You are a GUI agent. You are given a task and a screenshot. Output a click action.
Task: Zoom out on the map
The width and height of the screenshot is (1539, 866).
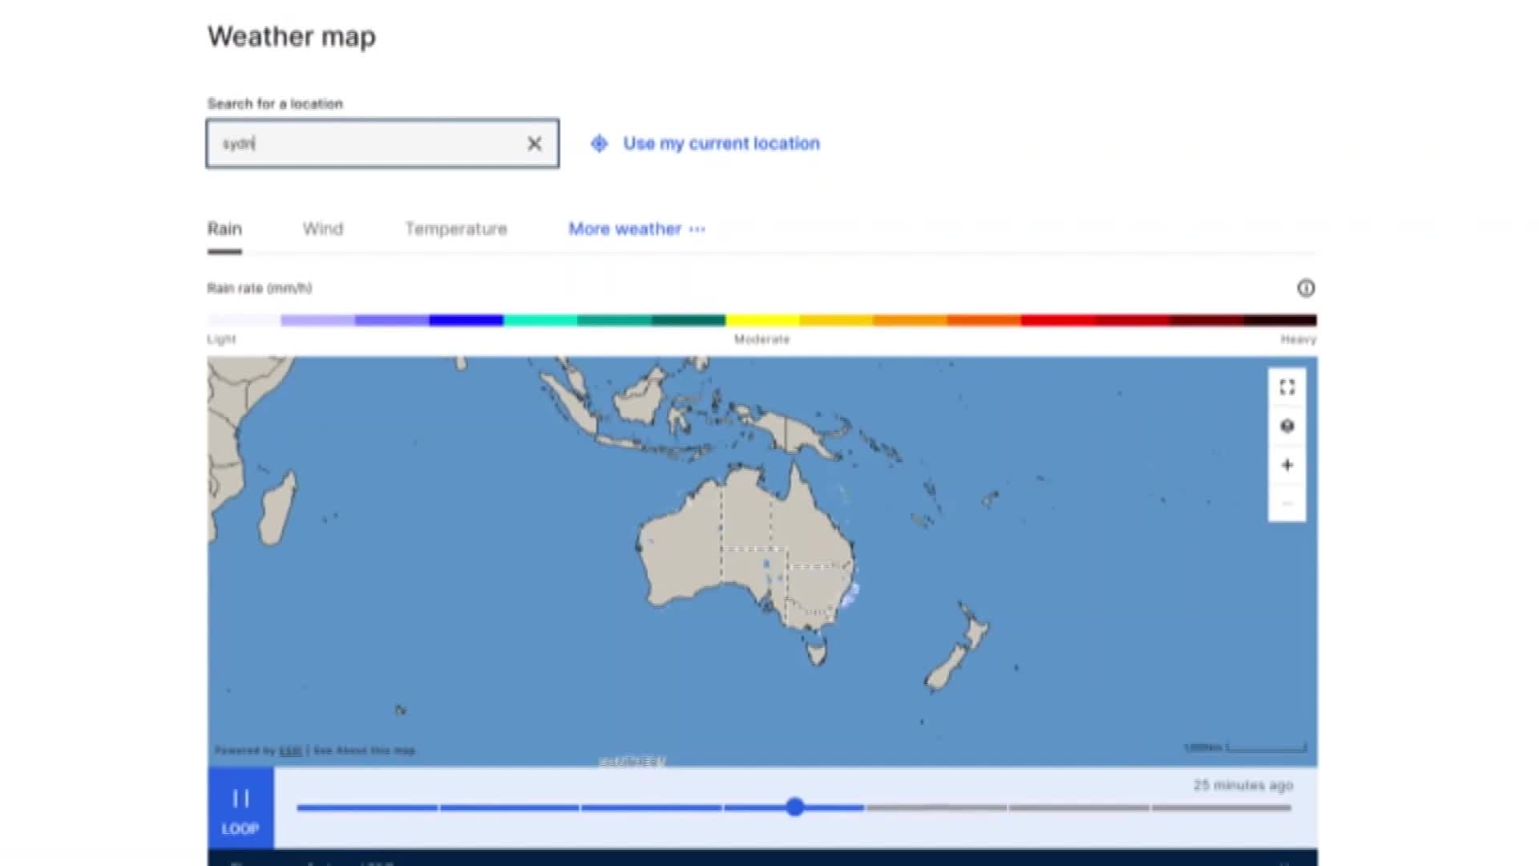(1287, 504)
